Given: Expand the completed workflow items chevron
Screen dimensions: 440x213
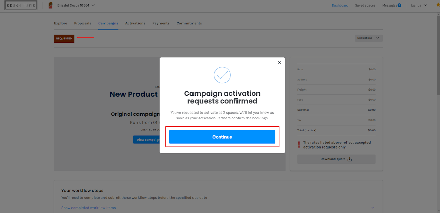Looking at the screenshot, I should (x=373, y=208).
